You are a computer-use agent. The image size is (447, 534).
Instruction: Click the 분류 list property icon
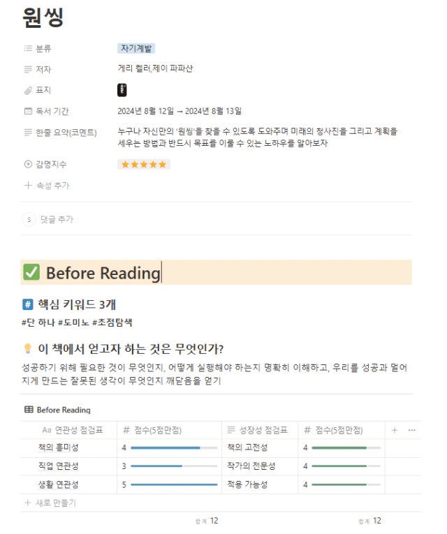pyautogui.click(x=28, y=48)
